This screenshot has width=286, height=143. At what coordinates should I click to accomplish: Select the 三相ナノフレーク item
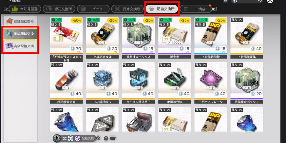(x=211, y=83)
